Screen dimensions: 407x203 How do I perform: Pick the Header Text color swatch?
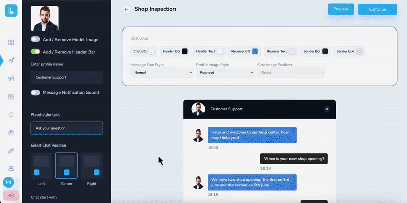[220, 51]
